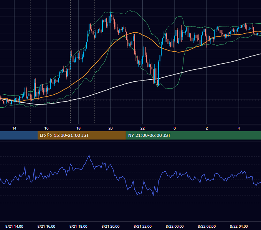261x230 pixels.
Task: Click the 8/21 16:00 timestamp label
Action: pyautogui.click(x=46, y=226)
